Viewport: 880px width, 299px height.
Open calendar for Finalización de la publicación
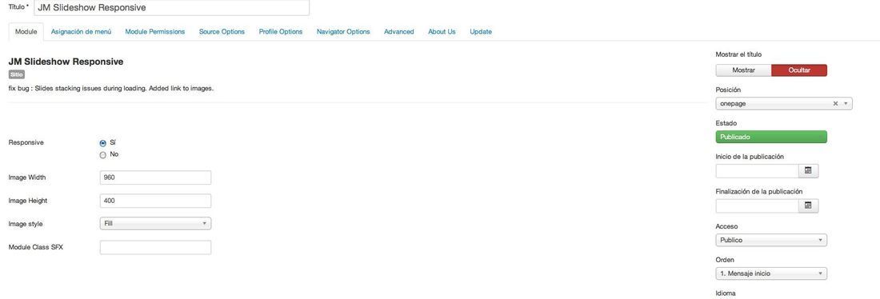tap(808, 206)
